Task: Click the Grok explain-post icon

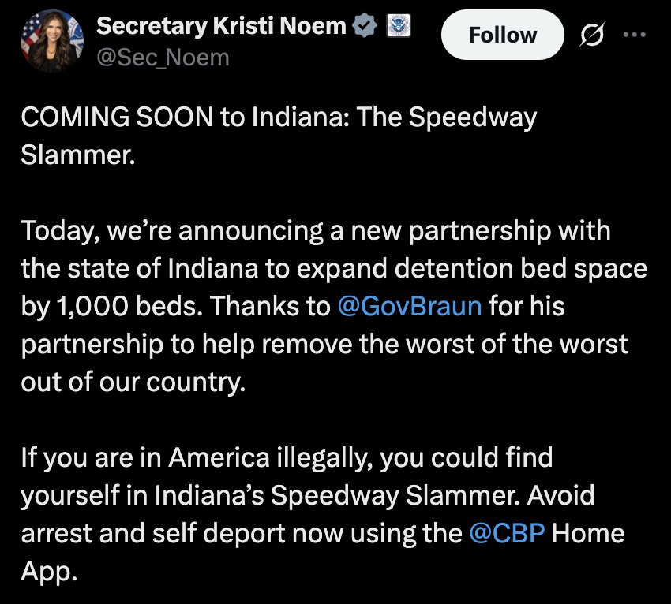Action: [x=592, y=34]
